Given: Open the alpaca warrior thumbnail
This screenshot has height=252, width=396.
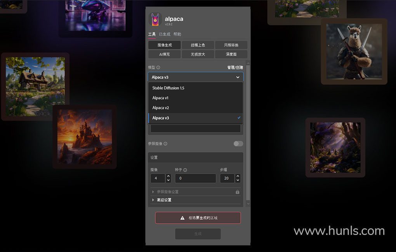Looking at the screenshot, I should (x=354, y=52).
